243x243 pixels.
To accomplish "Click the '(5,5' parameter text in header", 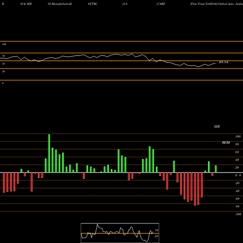I will coord(125,4).
